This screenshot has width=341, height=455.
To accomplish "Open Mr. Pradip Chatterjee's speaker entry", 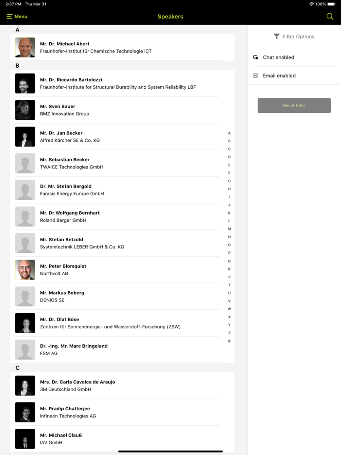I will tap(117, 412).
